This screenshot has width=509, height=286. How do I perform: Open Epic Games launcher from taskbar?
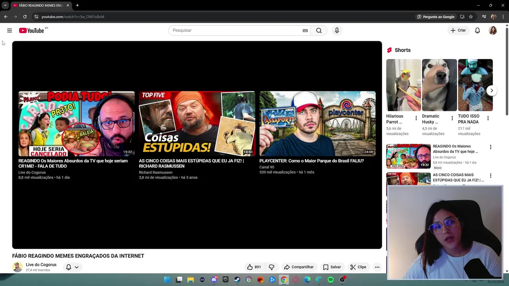[225, 280]
